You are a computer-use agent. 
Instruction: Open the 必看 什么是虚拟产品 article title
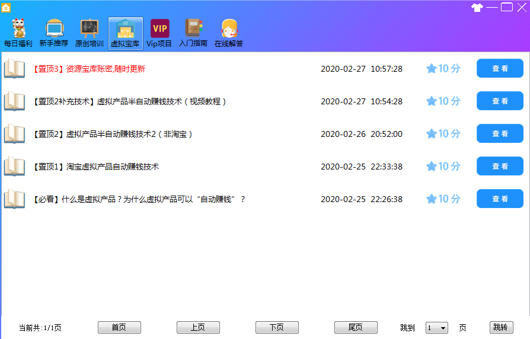click(139, 199)
